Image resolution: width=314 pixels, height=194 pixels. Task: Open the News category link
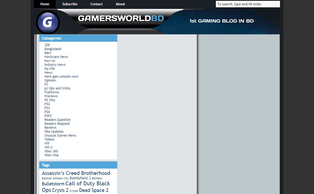(48, 73)
